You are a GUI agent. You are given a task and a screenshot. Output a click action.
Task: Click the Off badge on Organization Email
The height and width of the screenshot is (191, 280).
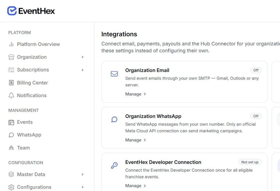point(256,70)
